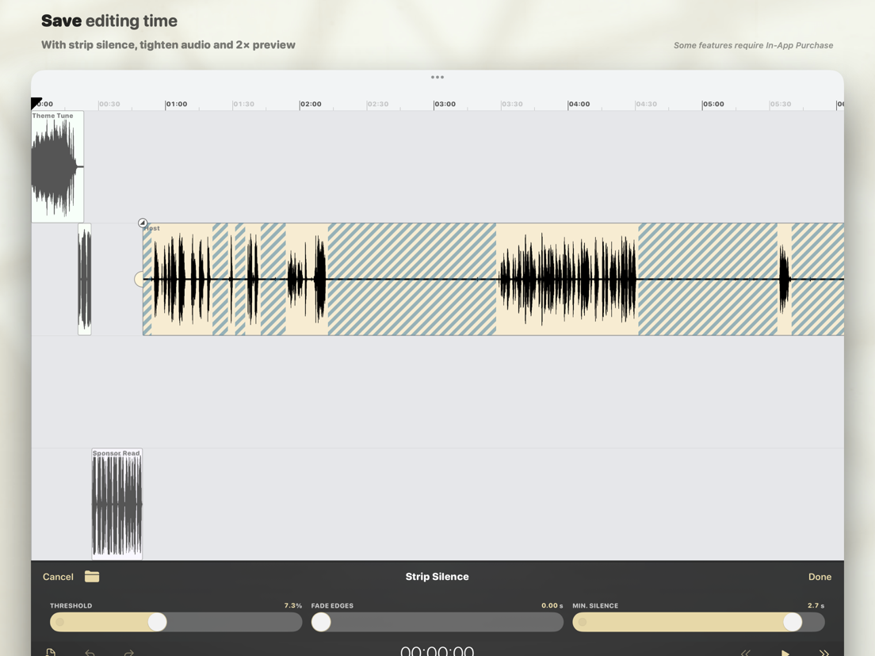Tap the Undo arrow icon

(x=90, y=652)
